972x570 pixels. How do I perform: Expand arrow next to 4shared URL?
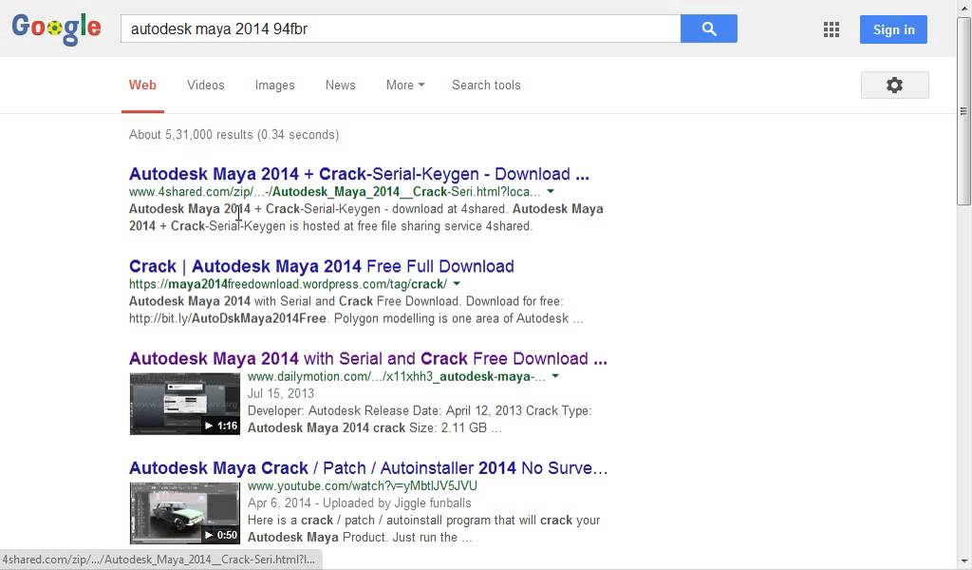(x=551, y=192)
